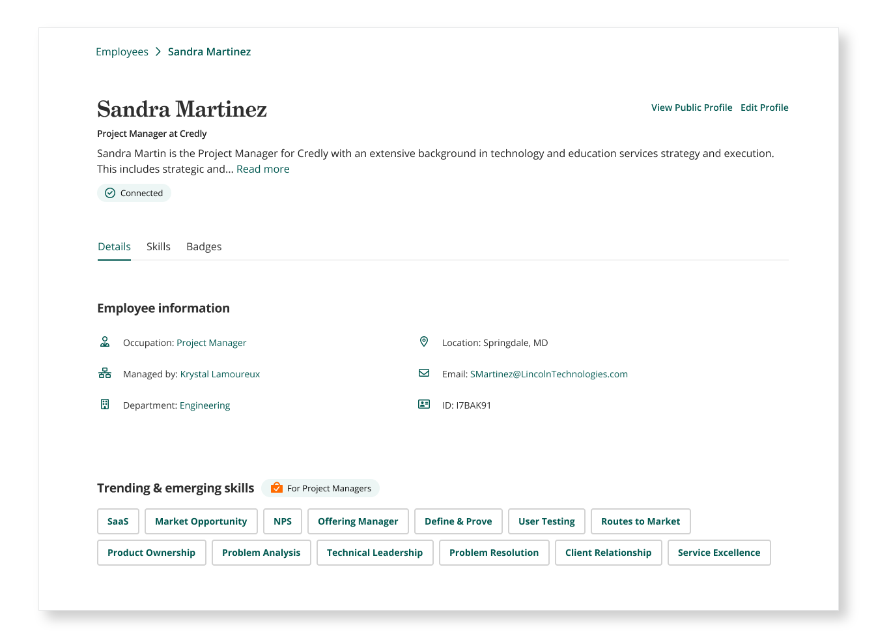Switch to the Skills tab
The width and height of the screenshot is (876, 638).
click(x=158, y=246)
